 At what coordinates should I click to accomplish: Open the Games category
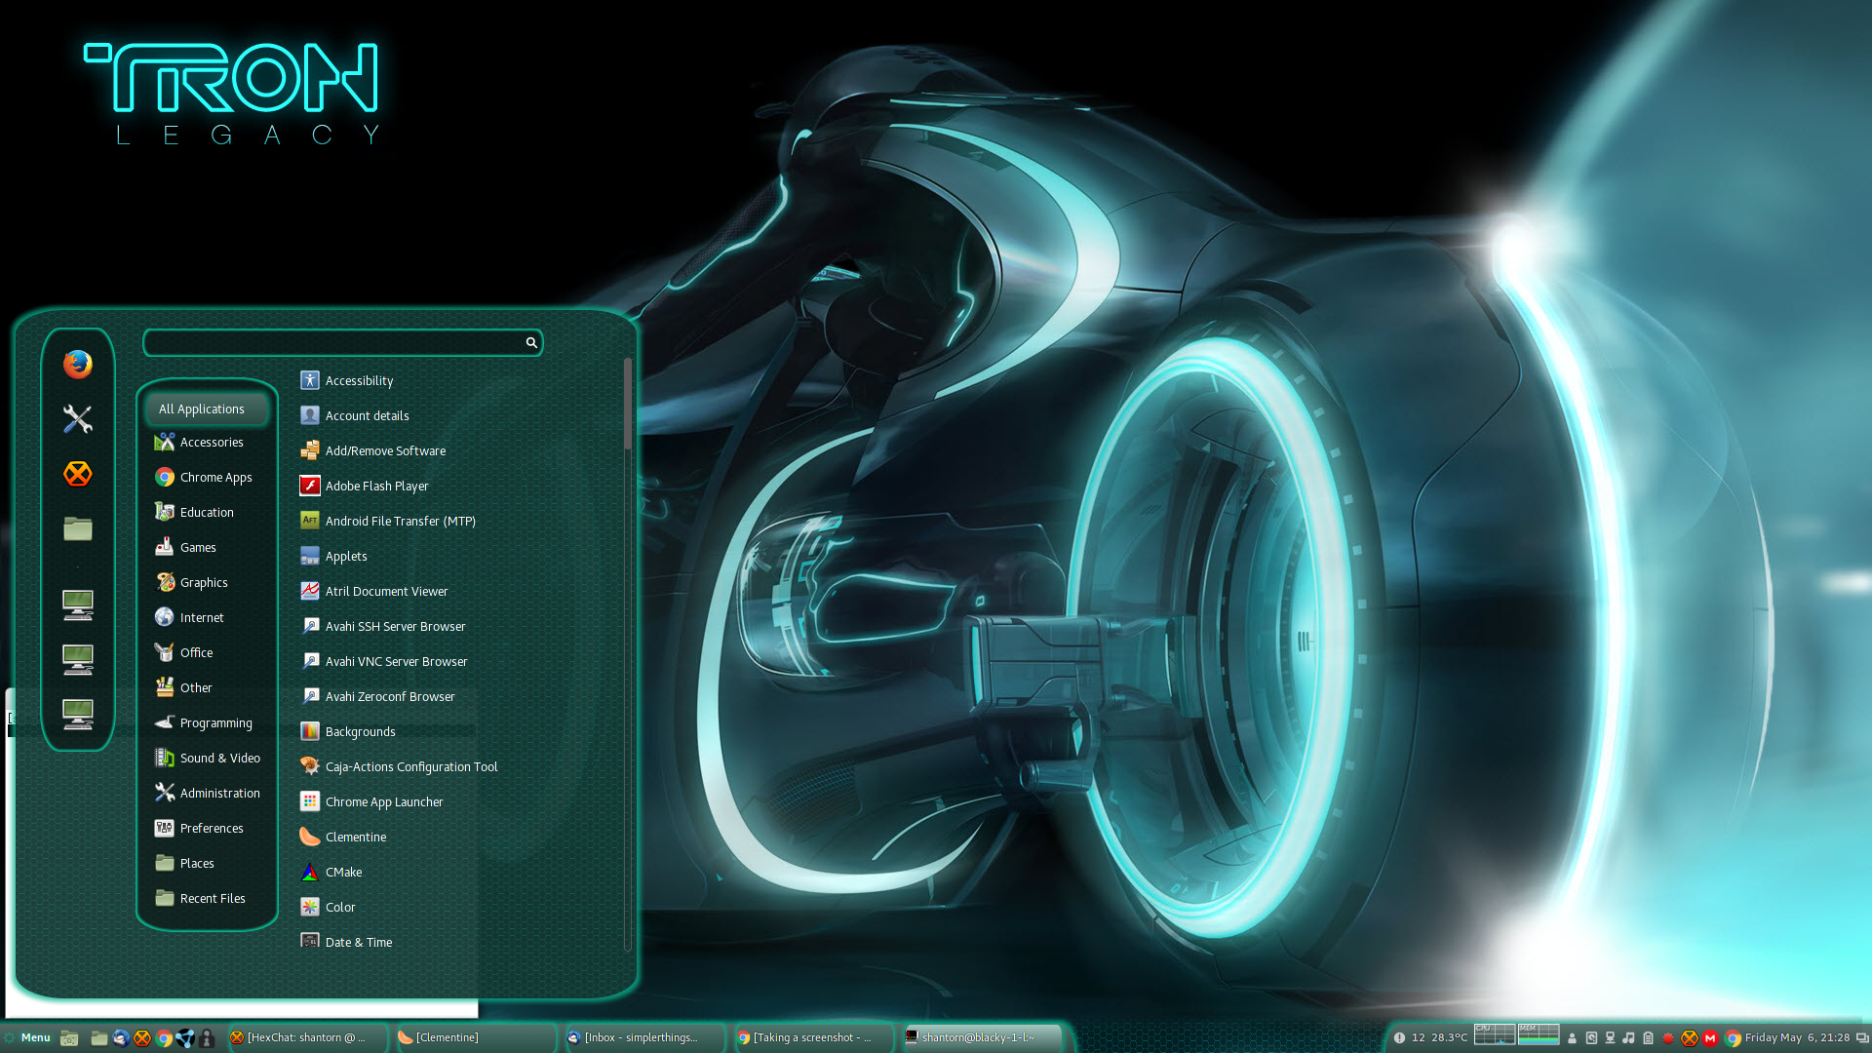coord(207,548)
